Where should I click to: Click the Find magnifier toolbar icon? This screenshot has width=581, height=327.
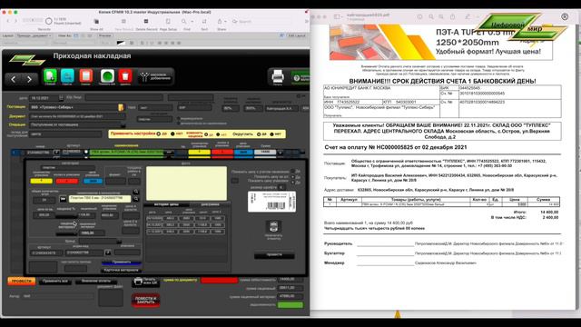point(183,22)
